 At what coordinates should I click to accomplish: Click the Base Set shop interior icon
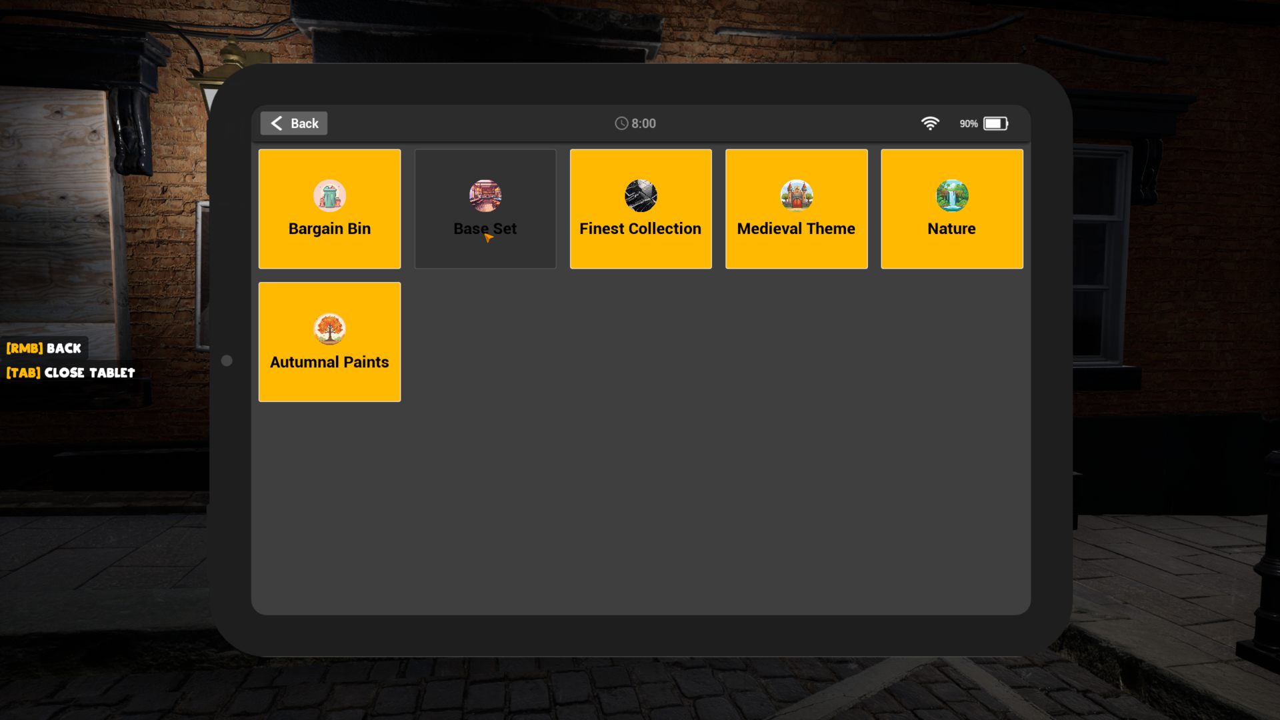tap(485, 195)
